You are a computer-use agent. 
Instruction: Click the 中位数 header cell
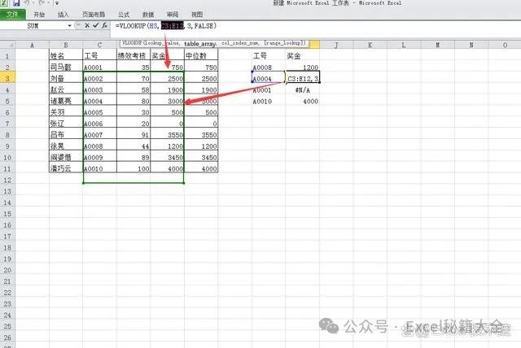tap(201, 56)
